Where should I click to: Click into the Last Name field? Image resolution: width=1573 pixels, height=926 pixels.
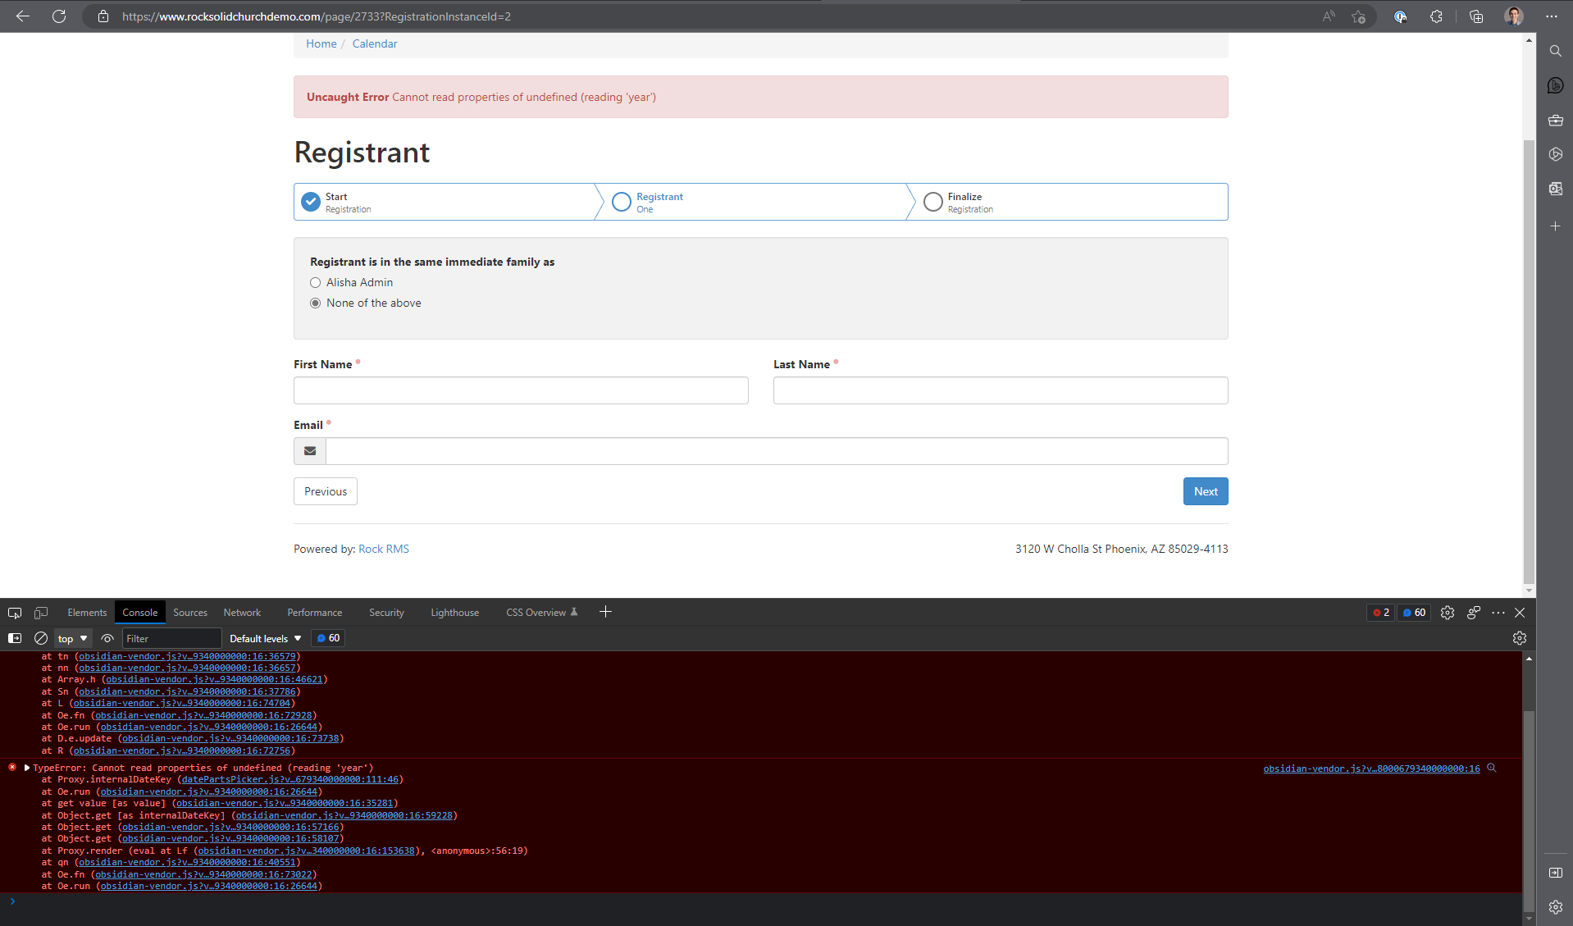pos(1001,390)
